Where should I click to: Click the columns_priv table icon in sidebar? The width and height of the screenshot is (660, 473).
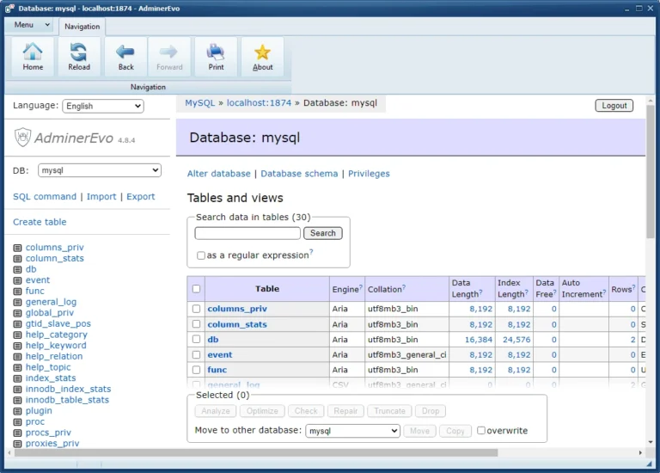click(x=18, y=248)
